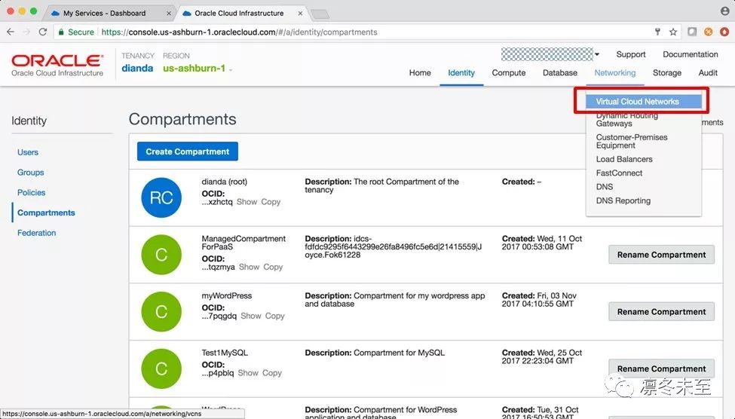
Task: Show the OCID of Test1MySQL
Action: coord(248,373)
